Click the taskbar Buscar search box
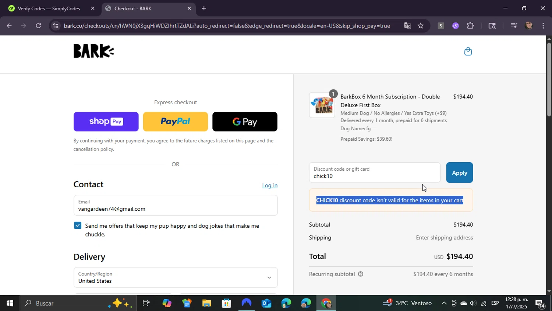 [x=77, y=303]
